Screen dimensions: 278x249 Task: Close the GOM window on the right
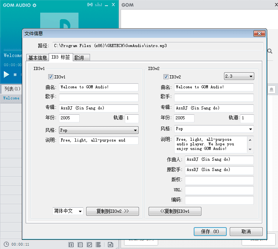[x=276, y=5]
